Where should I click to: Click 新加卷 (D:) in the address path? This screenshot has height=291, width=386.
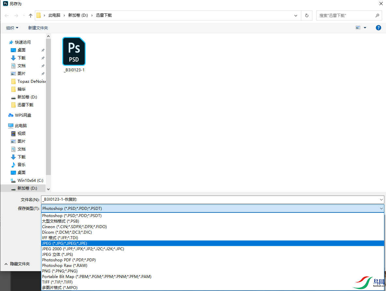tap(78, 15)
